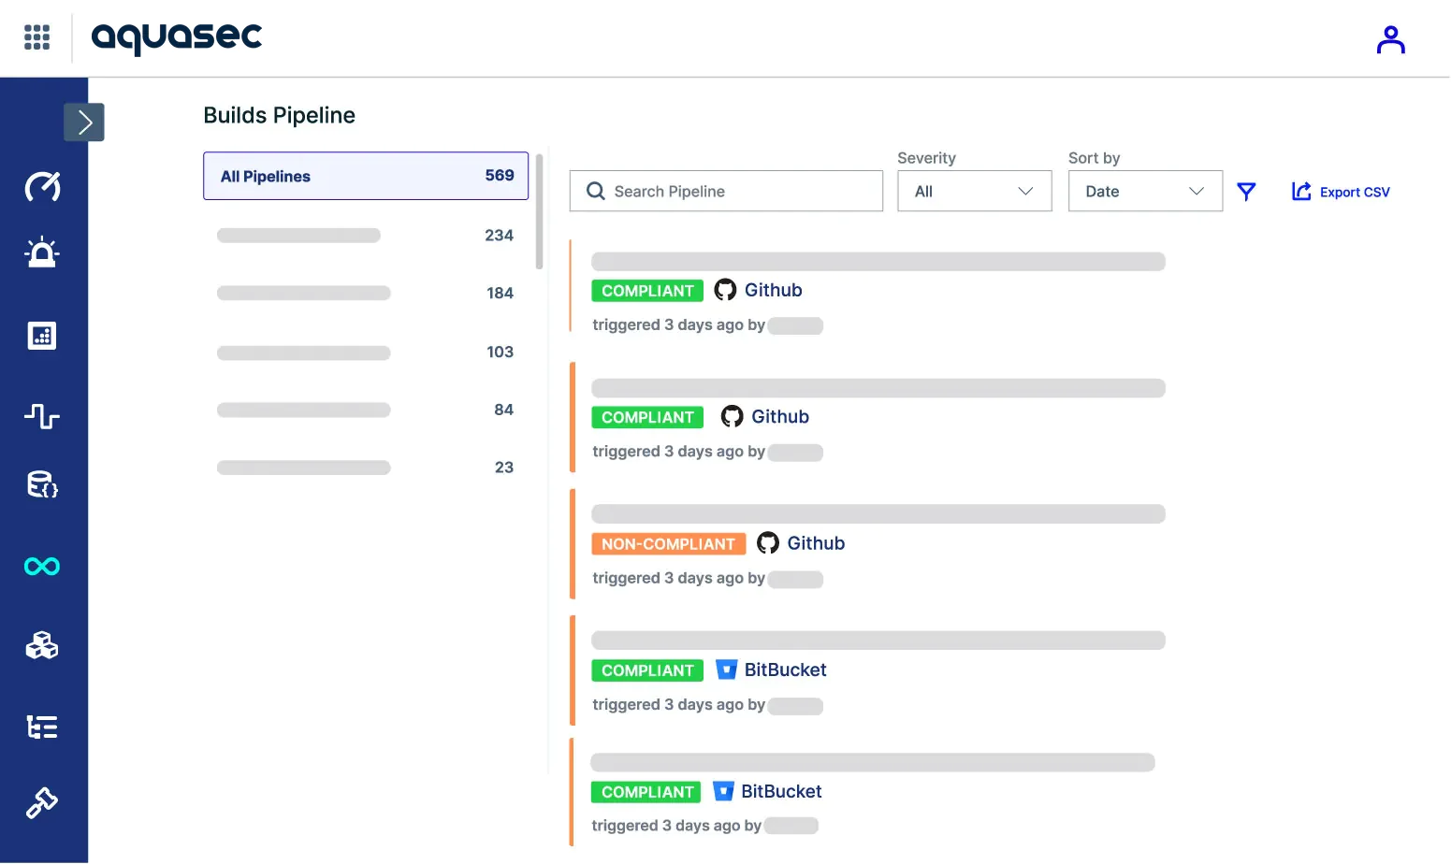
Task: Click the NON-COMPLIANT status badge
Action: pos(668,544)
